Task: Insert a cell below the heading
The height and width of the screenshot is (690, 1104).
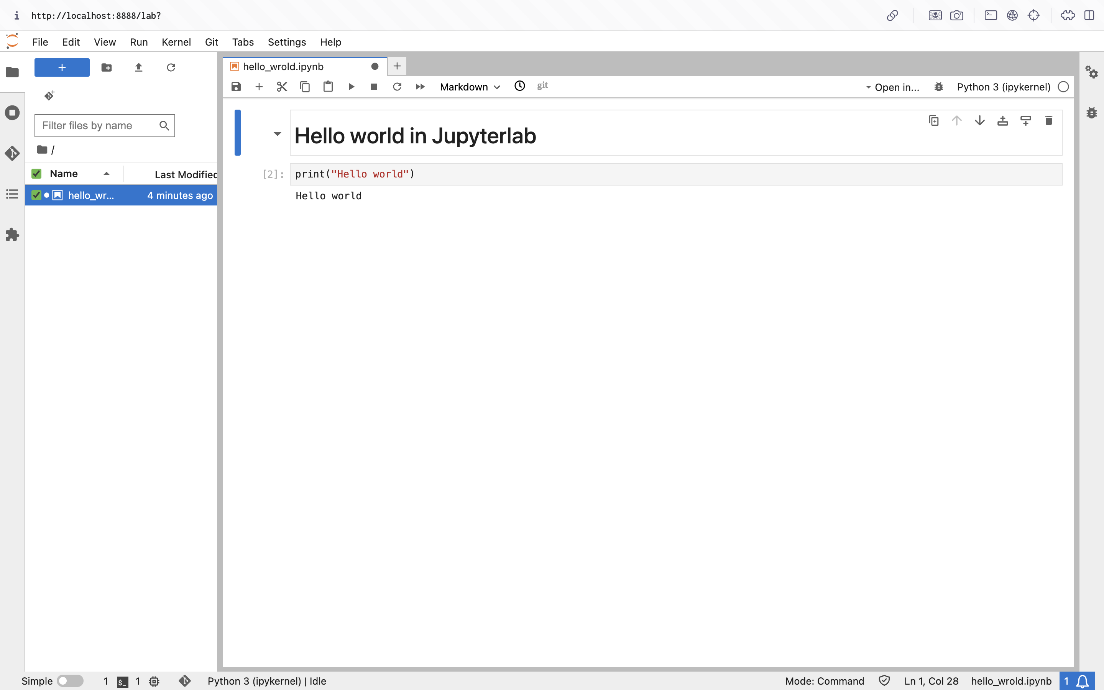Action: pos(1025,120)
